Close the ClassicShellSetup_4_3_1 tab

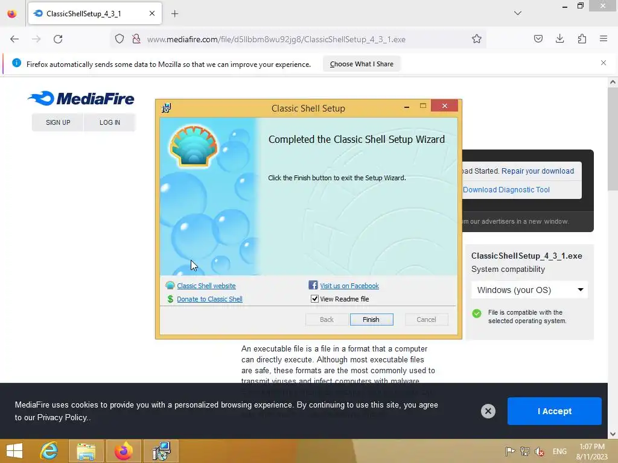151,13
